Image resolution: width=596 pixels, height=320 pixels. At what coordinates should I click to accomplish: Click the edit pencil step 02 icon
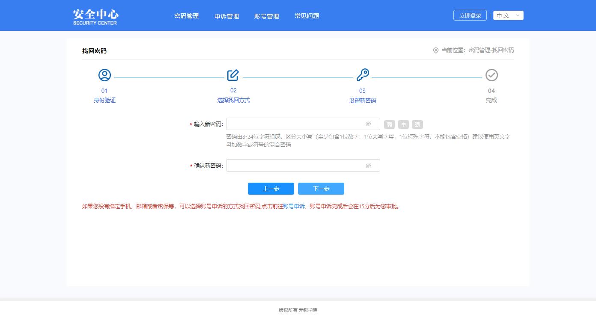[233, 75]
